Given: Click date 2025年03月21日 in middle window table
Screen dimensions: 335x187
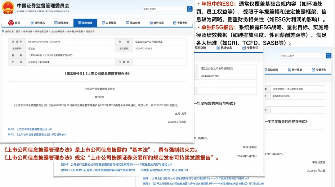Looking at the screenshot, I should point(210,76).
